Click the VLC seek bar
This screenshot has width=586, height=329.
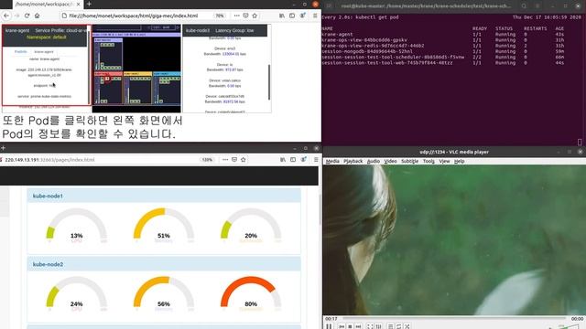454,319
